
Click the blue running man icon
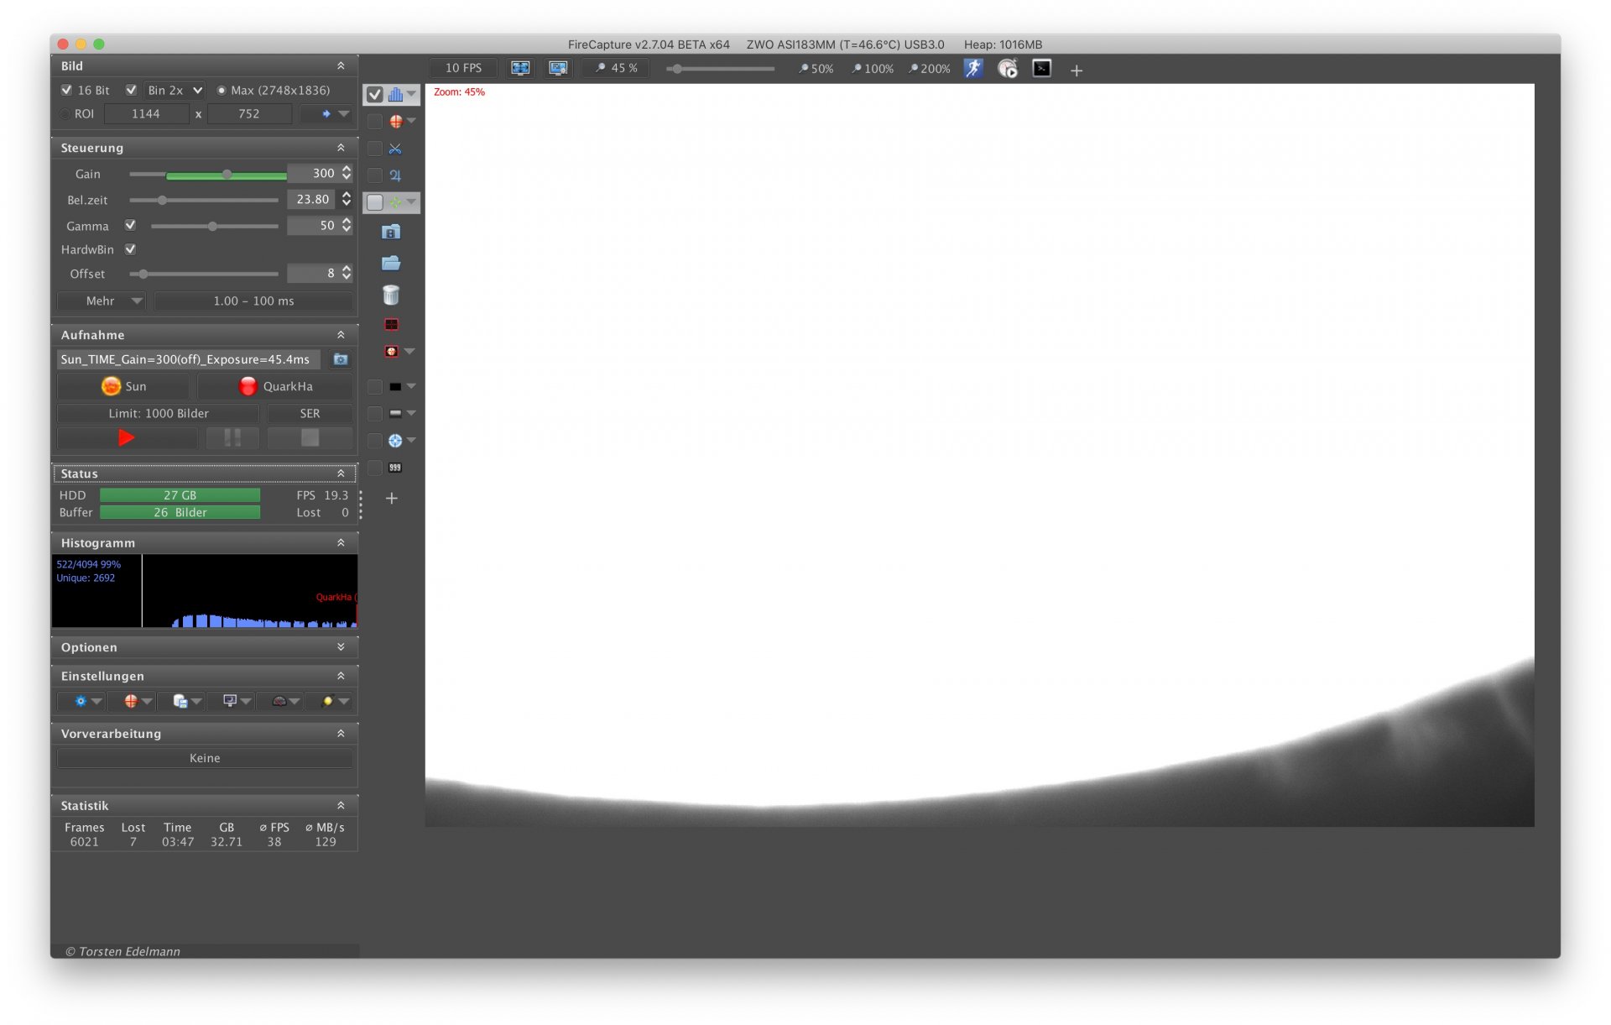tap(973, 68)
